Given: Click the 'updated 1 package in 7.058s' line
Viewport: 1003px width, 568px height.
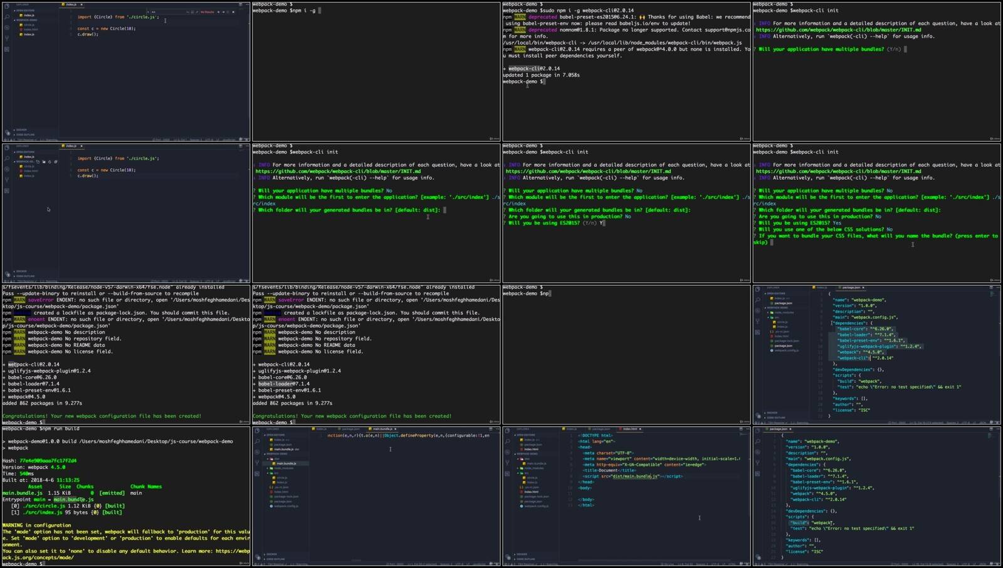Looking at the screenshot, I should coord(541,75).
